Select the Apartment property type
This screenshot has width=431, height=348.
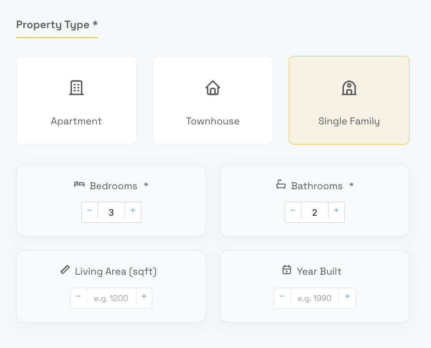pos(76,100)
